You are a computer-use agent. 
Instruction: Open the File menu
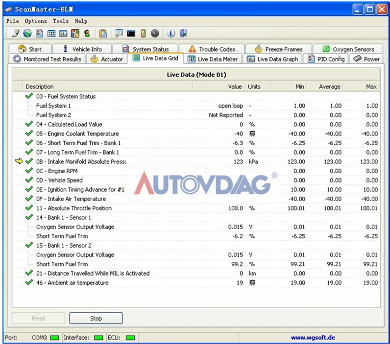tap(12, 21)
